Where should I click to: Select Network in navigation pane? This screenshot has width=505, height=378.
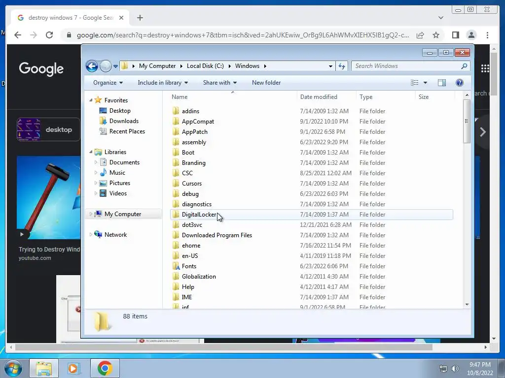[x=115, y=235]
